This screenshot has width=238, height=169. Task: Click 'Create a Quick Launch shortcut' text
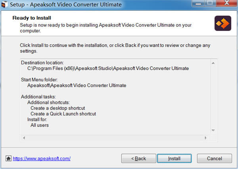tap(63, 114)
